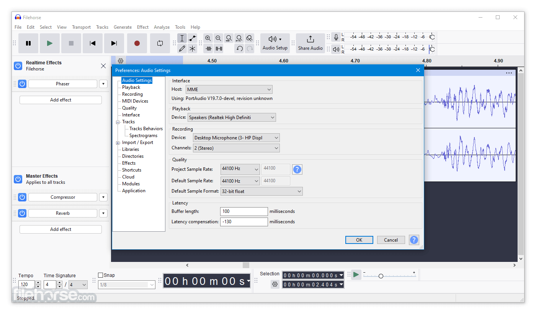Open the track's three-dot menu
The width and height of the screenshot is (536, 314).
(x=509, y=73)
